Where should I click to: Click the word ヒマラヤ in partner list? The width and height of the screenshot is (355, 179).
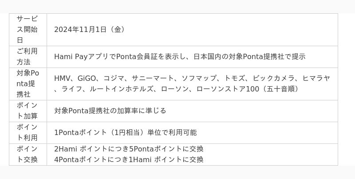point(316,78)
